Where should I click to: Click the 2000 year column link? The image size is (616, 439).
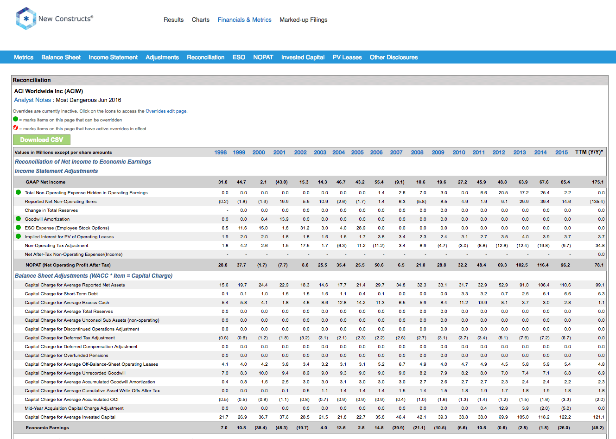coord(259,153)
